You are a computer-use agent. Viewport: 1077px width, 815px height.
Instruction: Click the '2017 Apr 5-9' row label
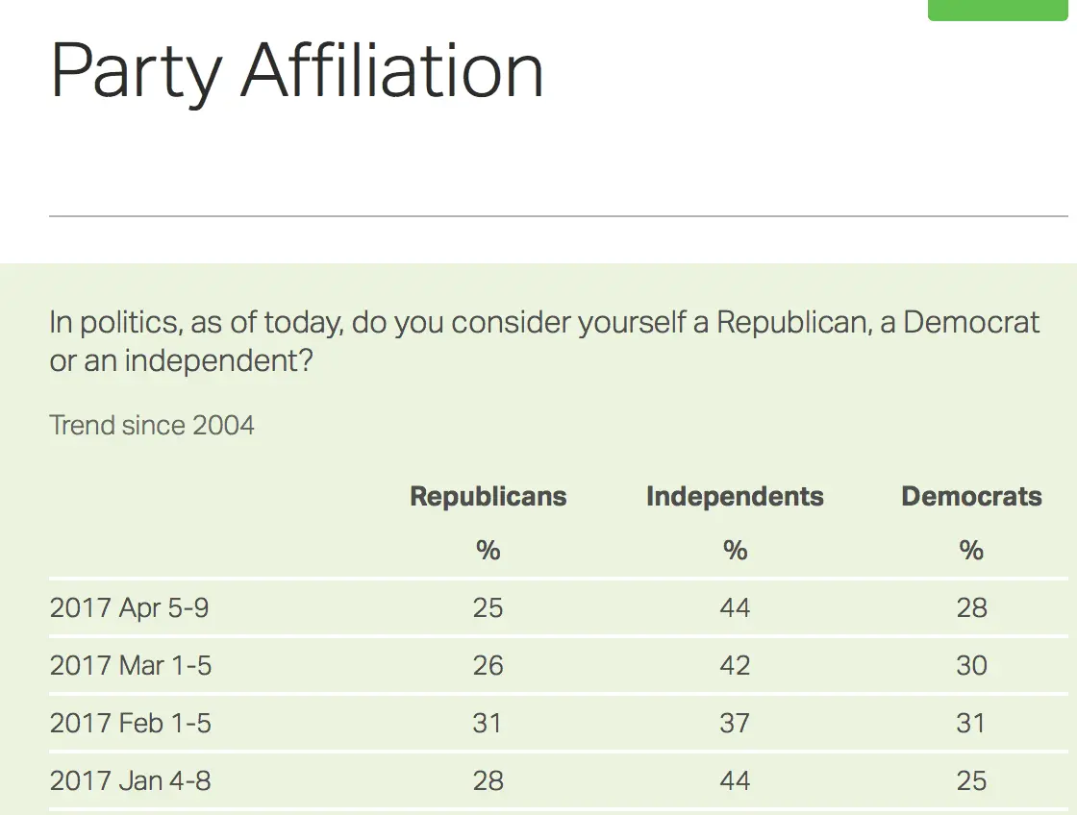click(129, 608)
